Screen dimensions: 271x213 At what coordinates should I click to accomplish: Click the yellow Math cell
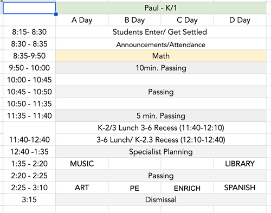161,56
